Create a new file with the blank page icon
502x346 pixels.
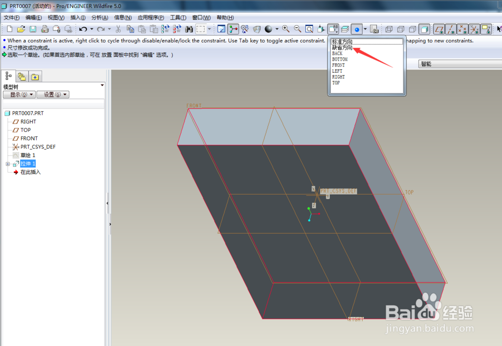(10, 29)
